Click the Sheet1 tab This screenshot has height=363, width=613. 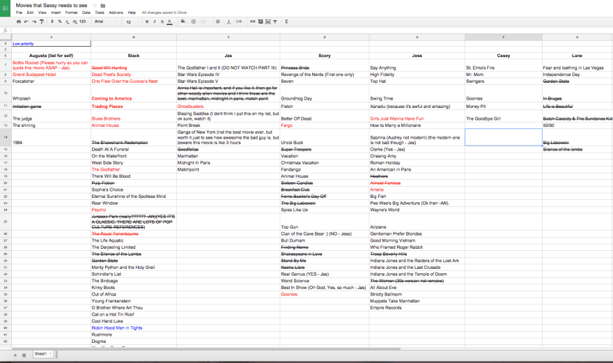pyautogui.click(x=41, y=355)
